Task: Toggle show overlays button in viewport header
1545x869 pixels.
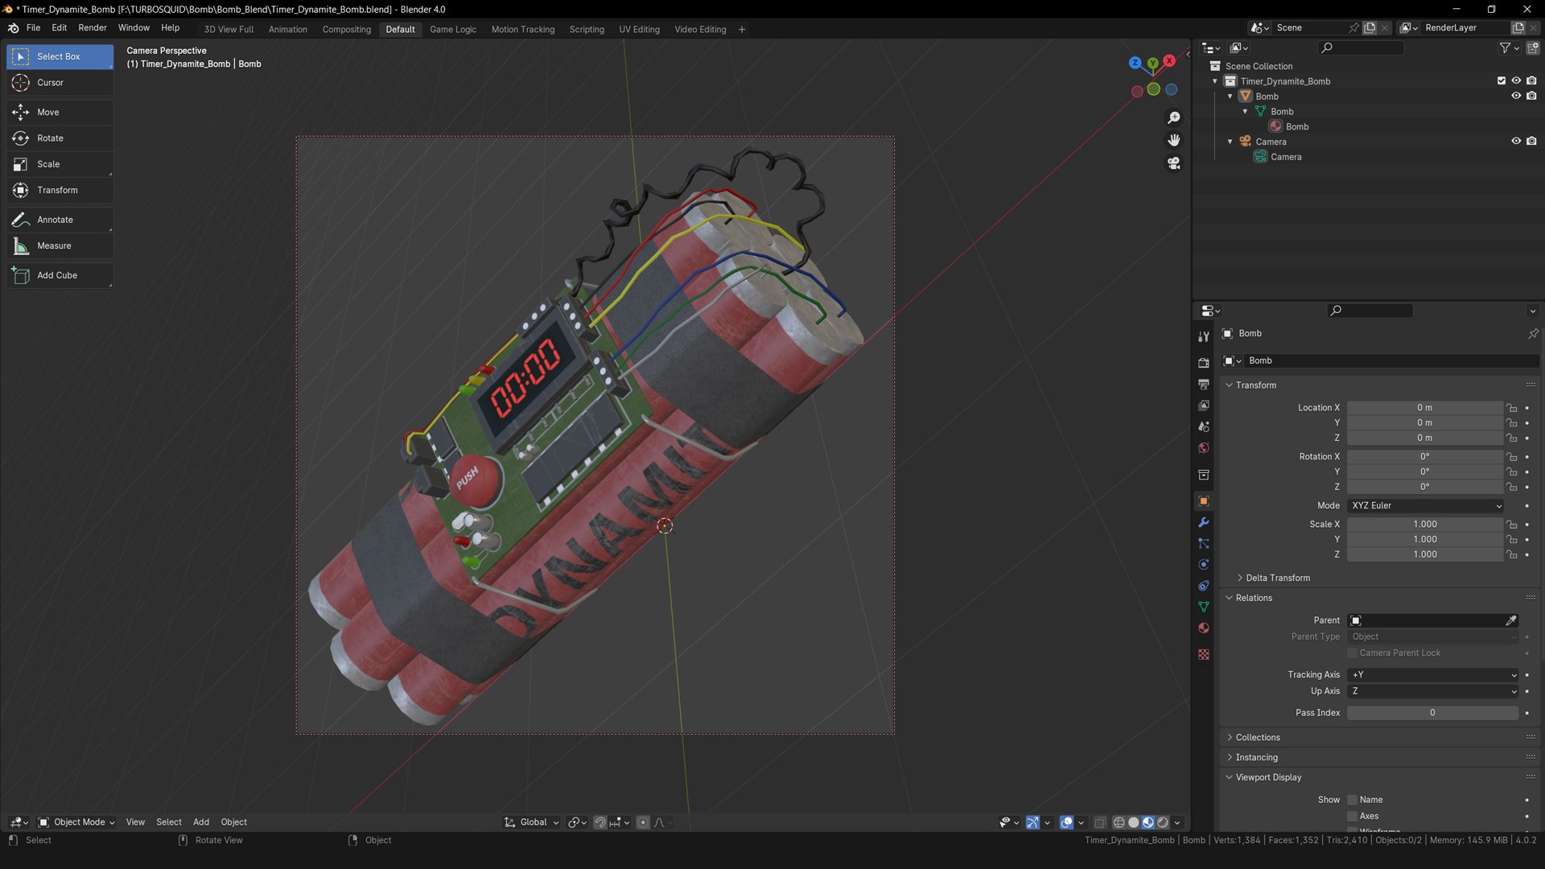Action: [x=1066, y=822]
